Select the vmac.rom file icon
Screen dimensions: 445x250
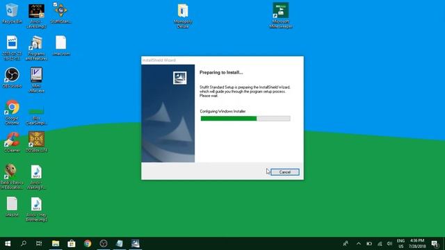(60, 45)
